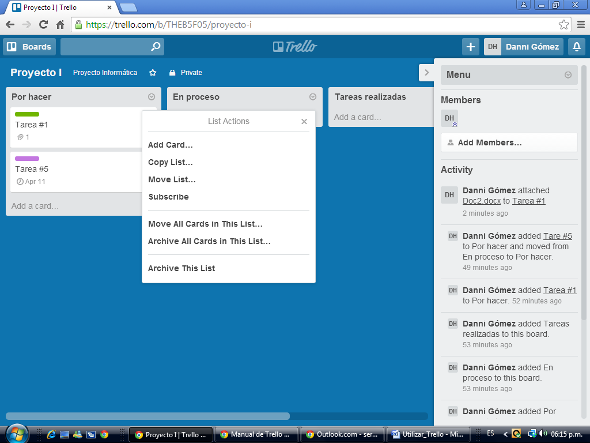
Task: Go to browser home page icon
Action: coord(60,25)
